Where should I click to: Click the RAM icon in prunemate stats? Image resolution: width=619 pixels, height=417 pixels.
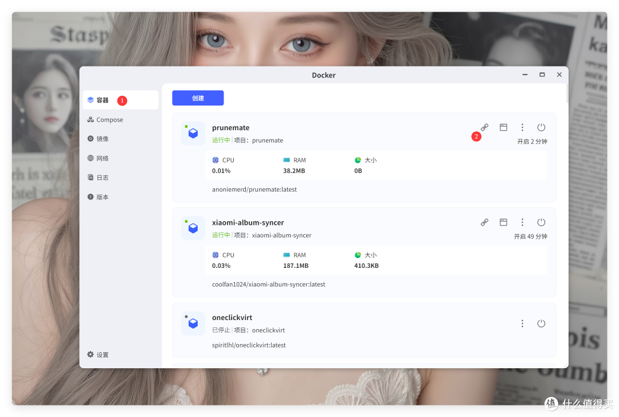coord(287,160)
